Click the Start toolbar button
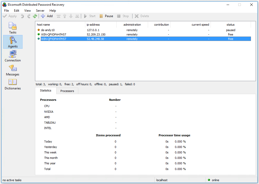 tap(90, 16)
